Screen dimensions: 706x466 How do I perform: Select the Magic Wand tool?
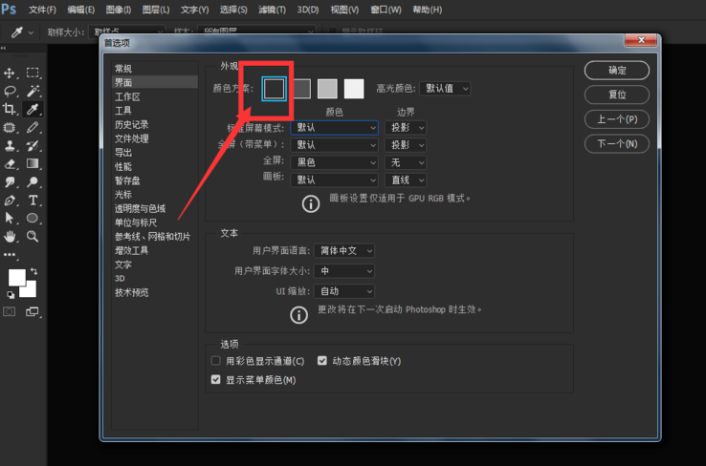tap(33, 92)
